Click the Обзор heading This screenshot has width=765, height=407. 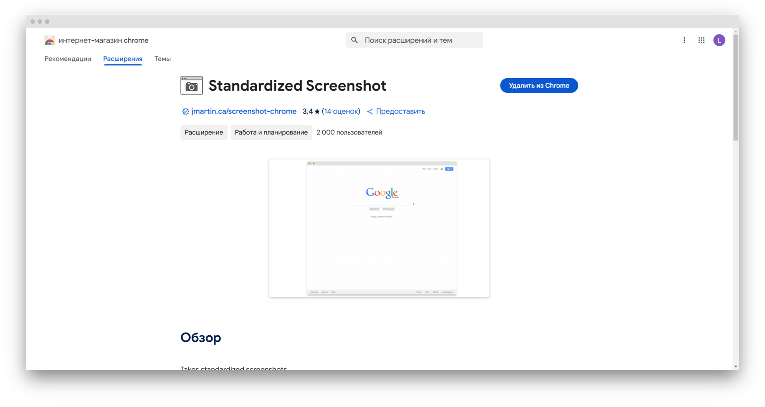click(201, 337)
